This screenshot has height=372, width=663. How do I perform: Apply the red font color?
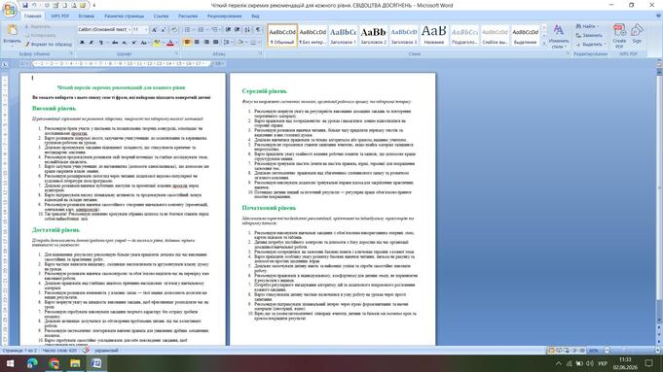170,42
